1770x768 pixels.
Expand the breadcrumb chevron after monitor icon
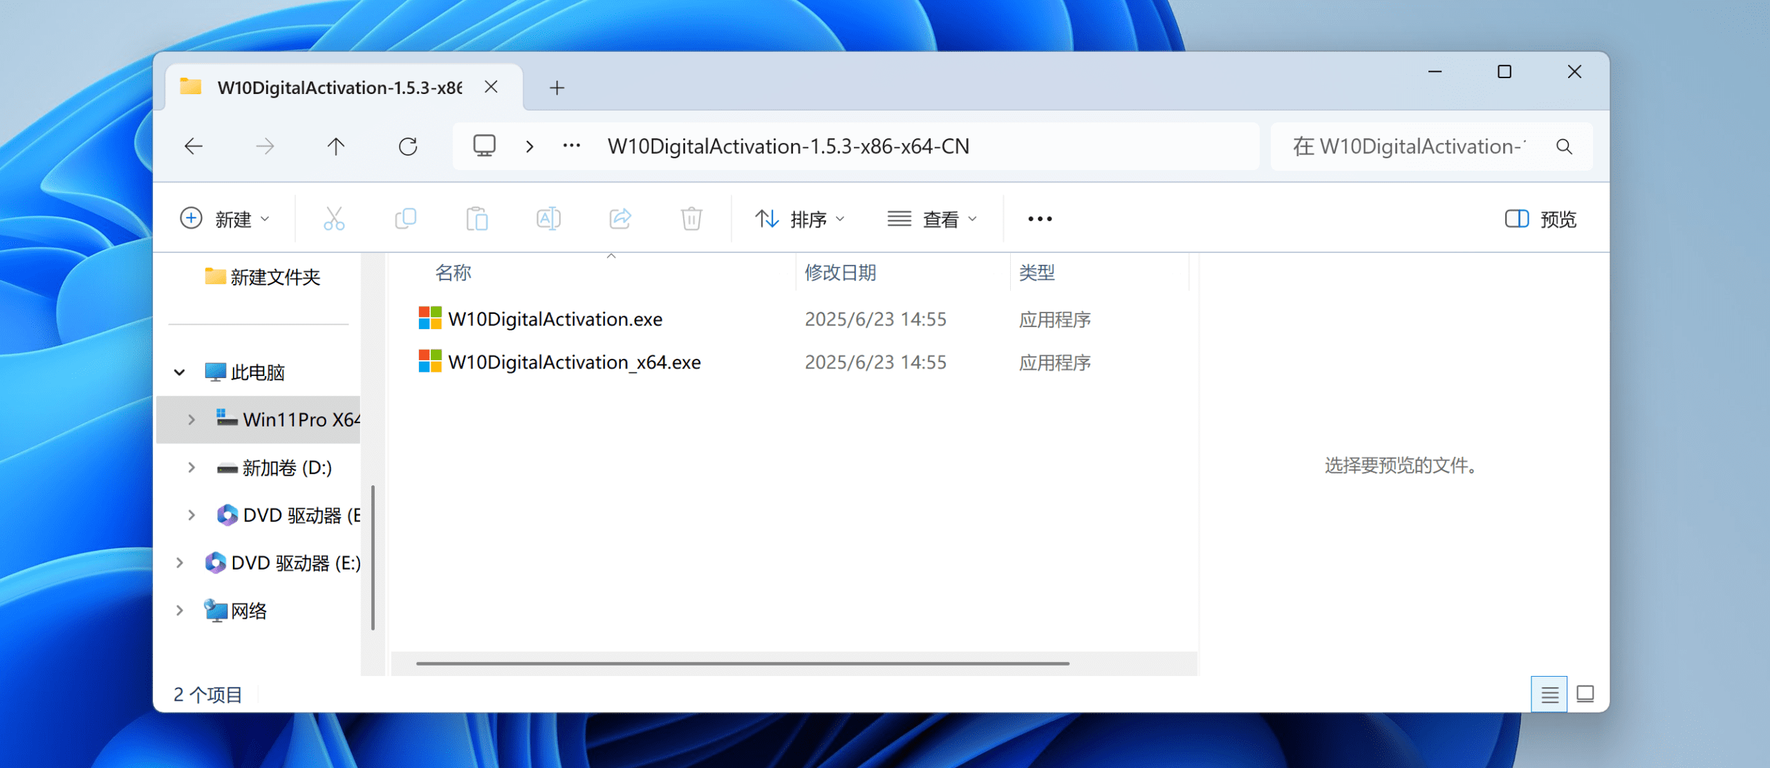(530, 146)
